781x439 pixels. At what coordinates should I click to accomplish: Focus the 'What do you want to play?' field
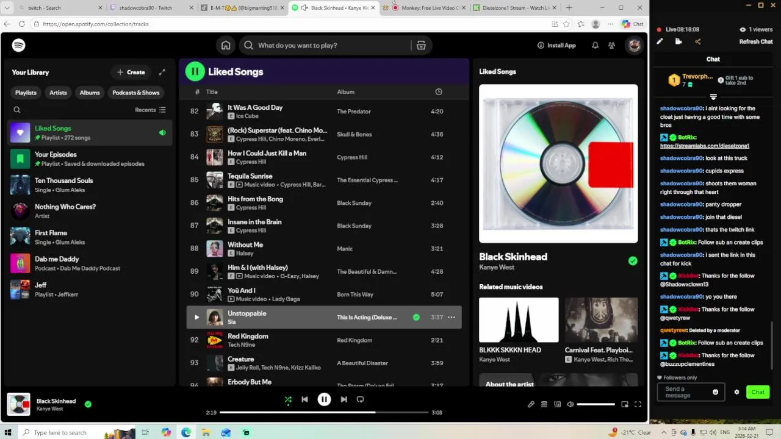[333, 45]
